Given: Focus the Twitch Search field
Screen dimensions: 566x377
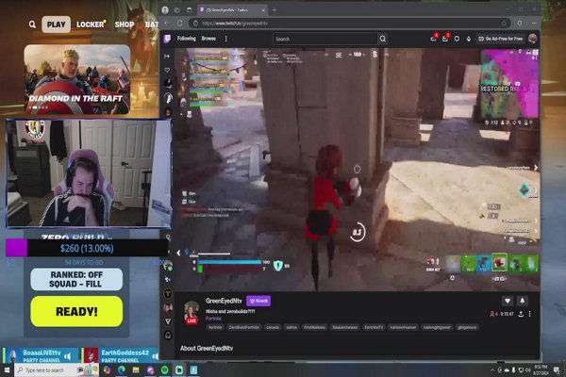Looking at the screenshot, I should (325, 39).
